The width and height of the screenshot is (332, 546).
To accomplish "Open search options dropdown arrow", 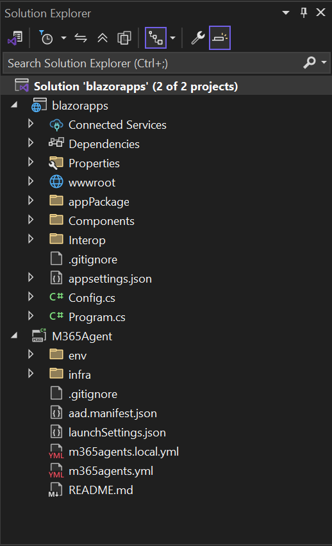I will pos(324,63).
